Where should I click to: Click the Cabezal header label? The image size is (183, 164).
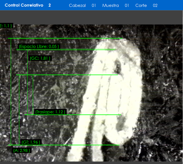pyautogui.click(x=77, y=6)
